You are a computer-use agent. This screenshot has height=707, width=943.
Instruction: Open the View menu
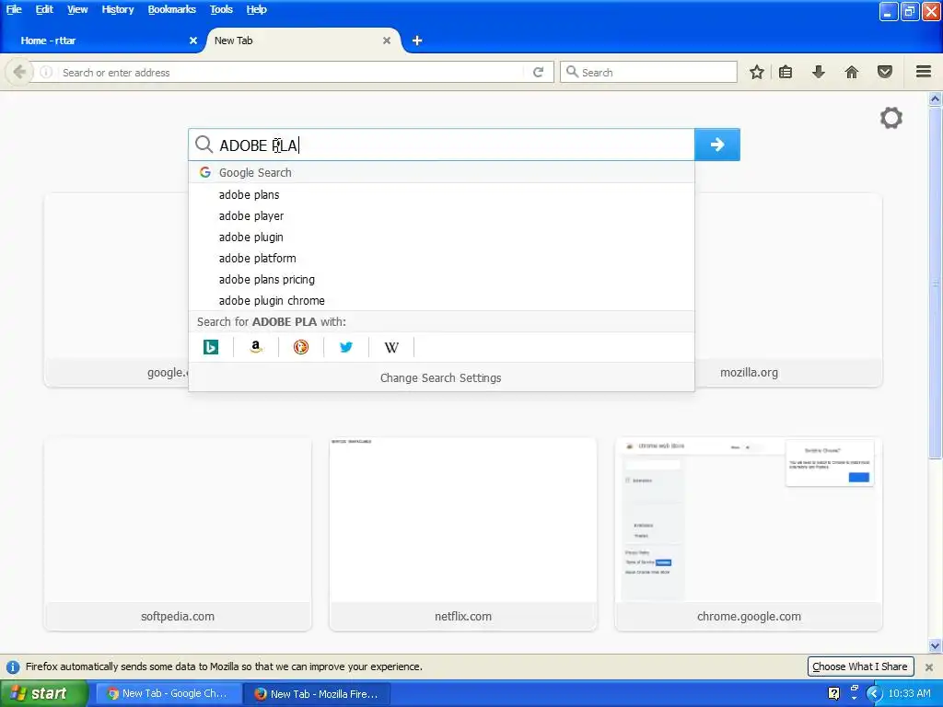pyautogui.click(x=77, y=9)
